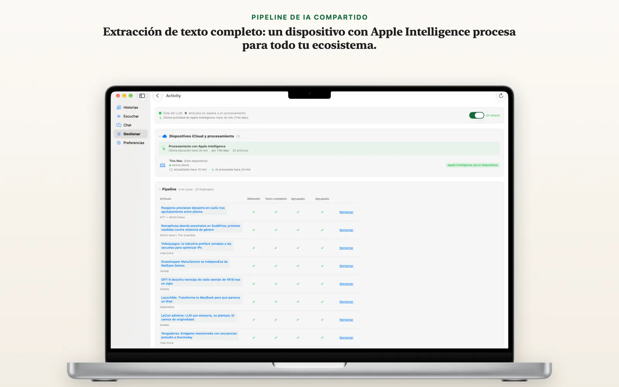Open article 'Videojuegos: la industria prefiere remakes'
Viewport: 619px width, 387px height.
click(196, 246)
